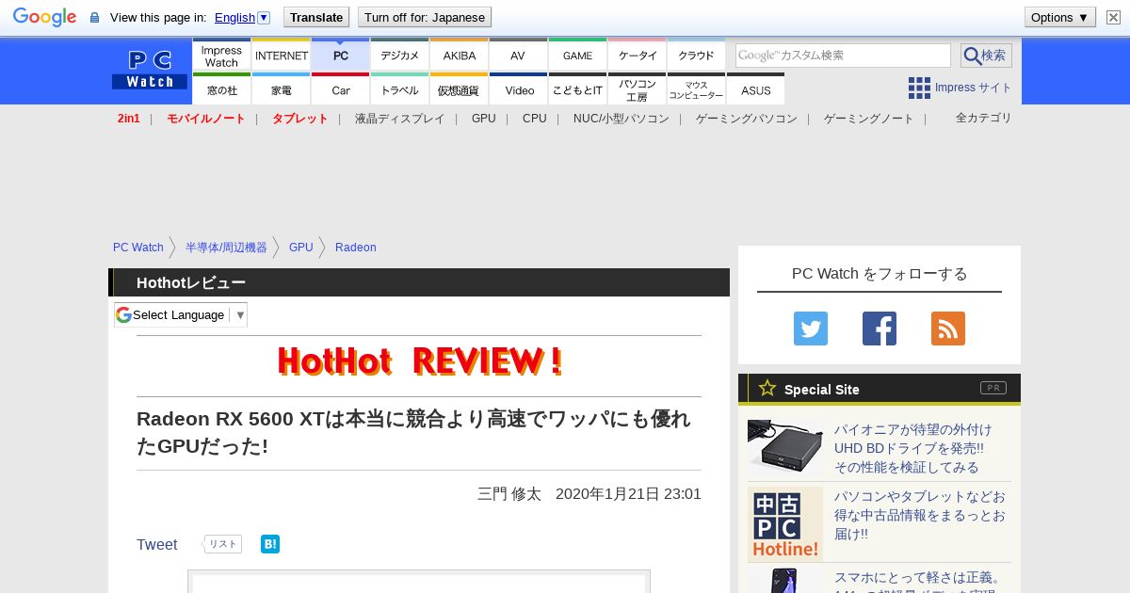The width and height of the screenshot is (1130, 593).
Task: Click the 検索 search button
Action: click(x=986, y=56)
